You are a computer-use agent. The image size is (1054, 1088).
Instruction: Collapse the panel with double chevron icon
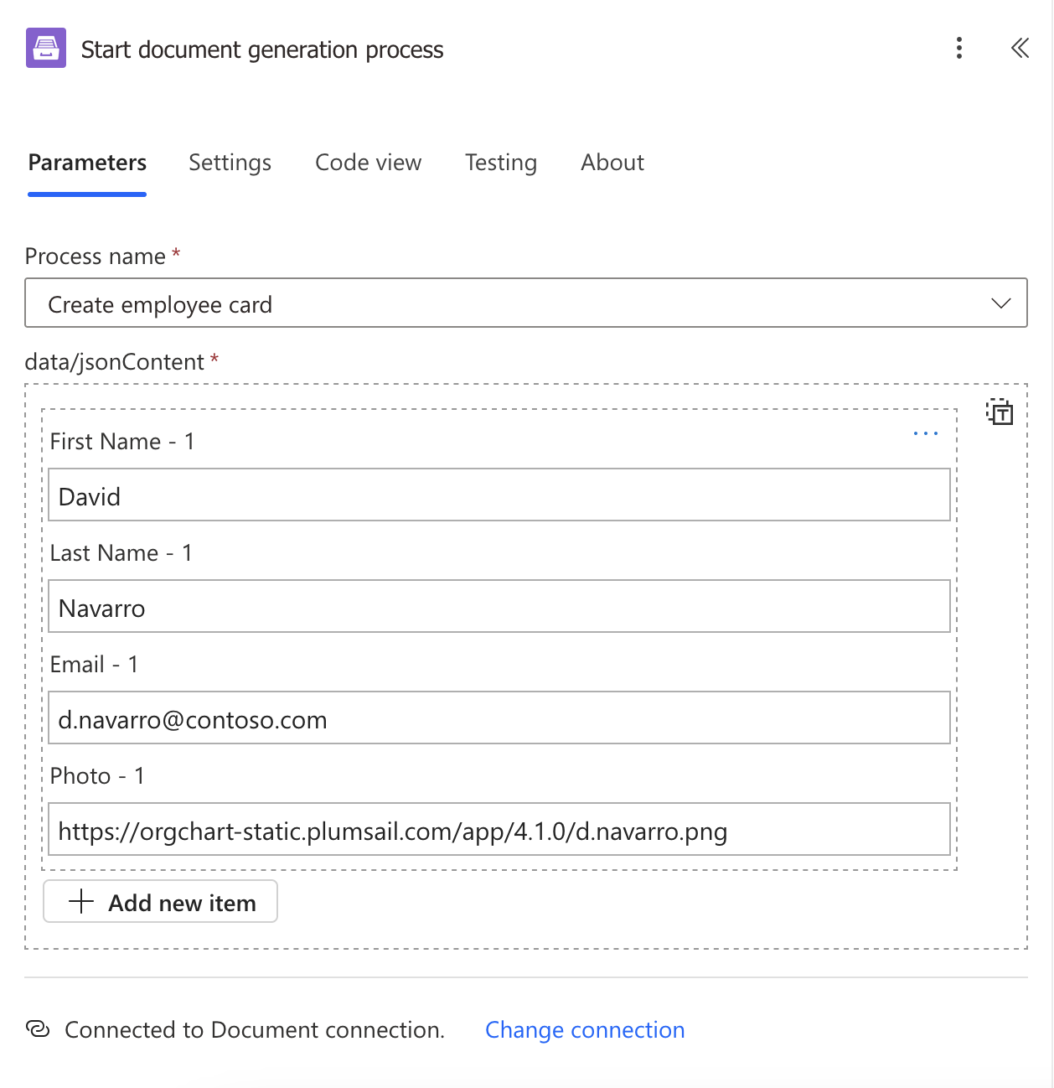[1020, 48]
